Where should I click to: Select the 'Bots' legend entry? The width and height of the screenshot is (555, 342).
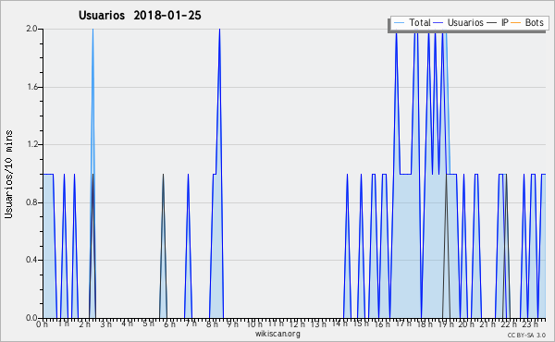[x=534, y=22]
